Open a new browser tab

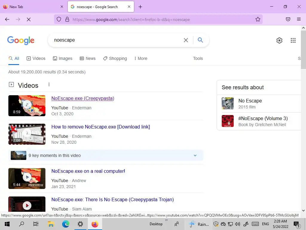click(140, 7)
